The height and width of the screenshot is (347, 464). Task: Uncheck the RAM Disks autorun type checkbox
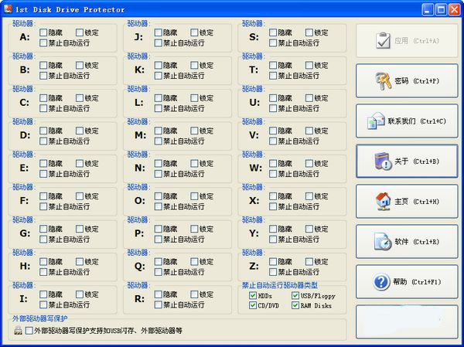point(295,305)
